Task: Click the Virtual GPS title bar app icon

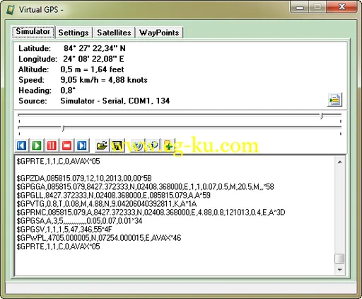Action: coord(11,10)
